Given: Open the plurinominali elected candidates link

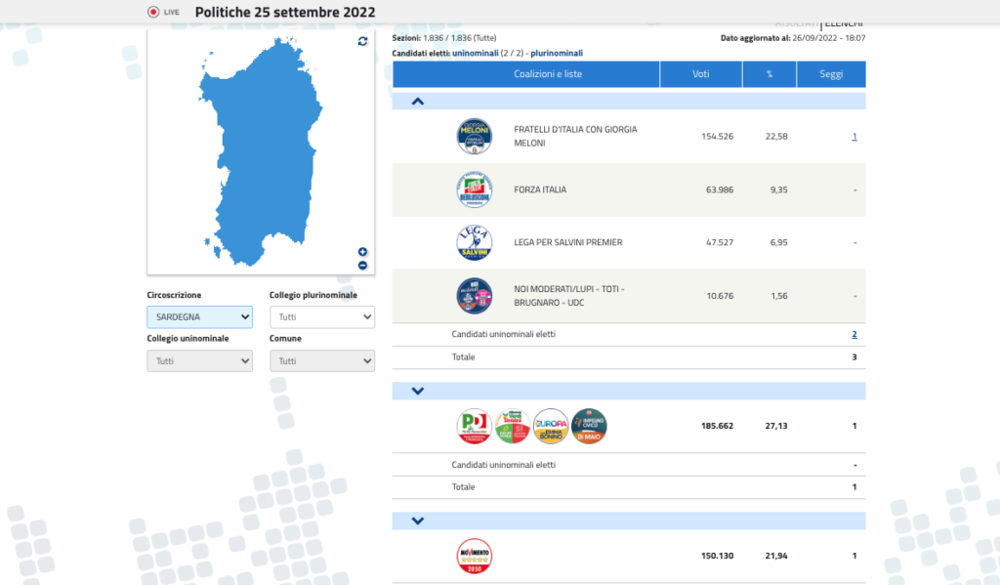Looking at the screenshot, I should [557, 53].
